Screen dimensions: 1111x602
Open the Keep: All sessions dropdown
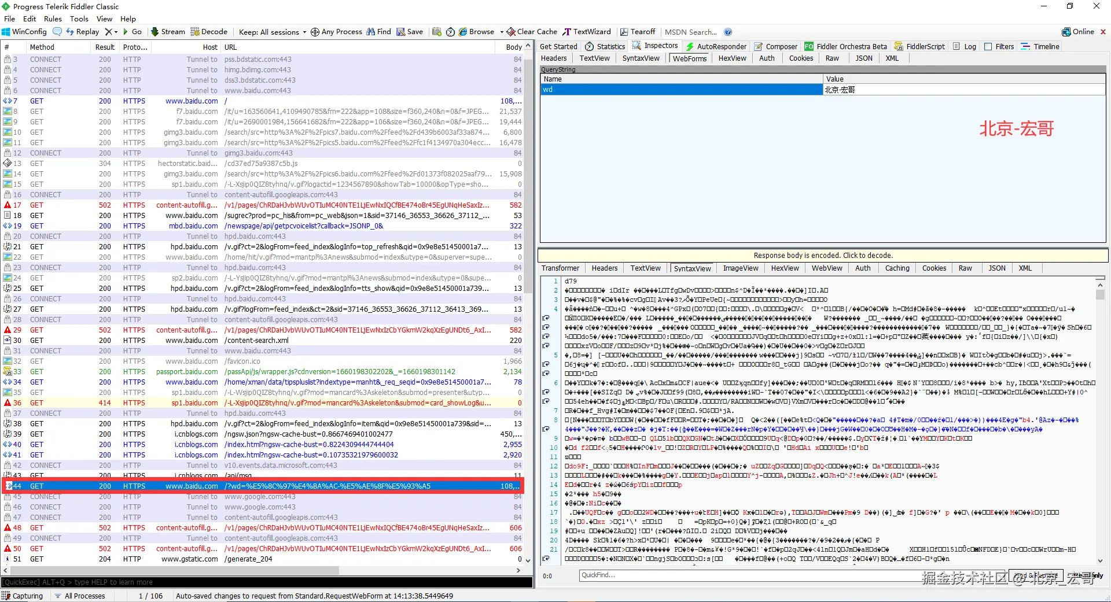272,32
